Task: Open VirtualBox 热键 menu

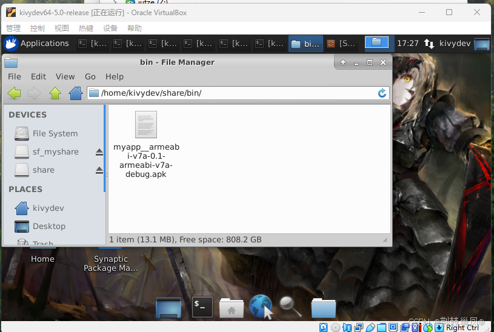Action: tap(86, 28)
